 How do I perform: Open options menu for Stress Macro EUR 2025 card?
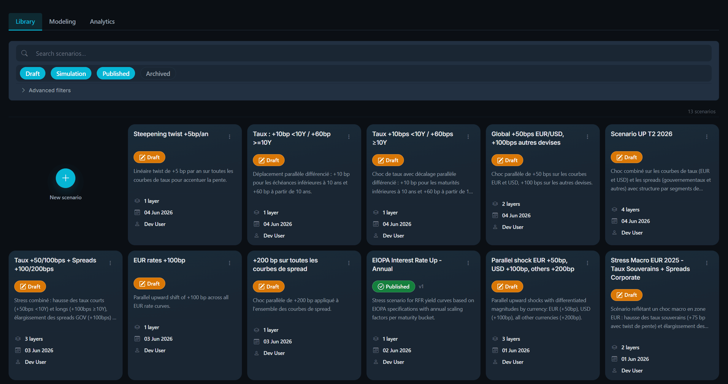click(707, 263)
